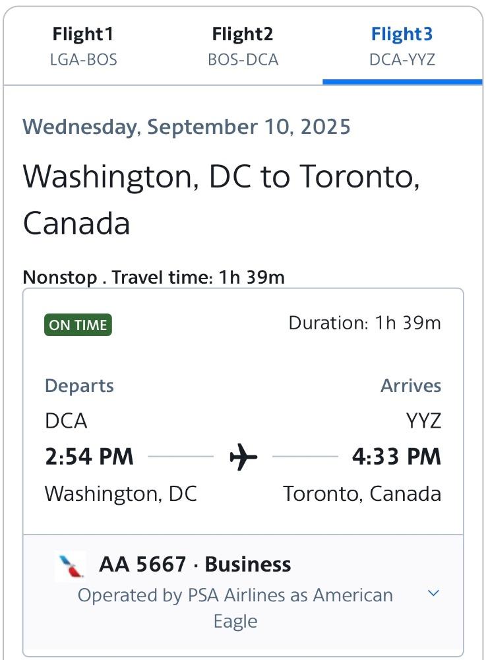The image size is (488, 660).
Task: Click the 4:33 PM arrival time
Action: coord(396,457)
